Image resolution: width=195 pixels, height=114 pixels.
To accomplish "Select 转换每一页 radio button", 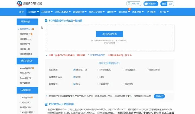I will (74, 70).
